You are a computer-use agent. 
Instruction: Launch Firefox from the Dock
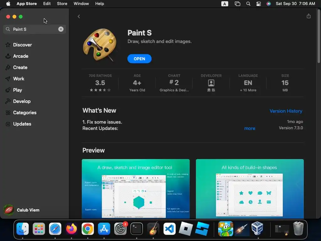pyautogui.click(x=71, y=229)
